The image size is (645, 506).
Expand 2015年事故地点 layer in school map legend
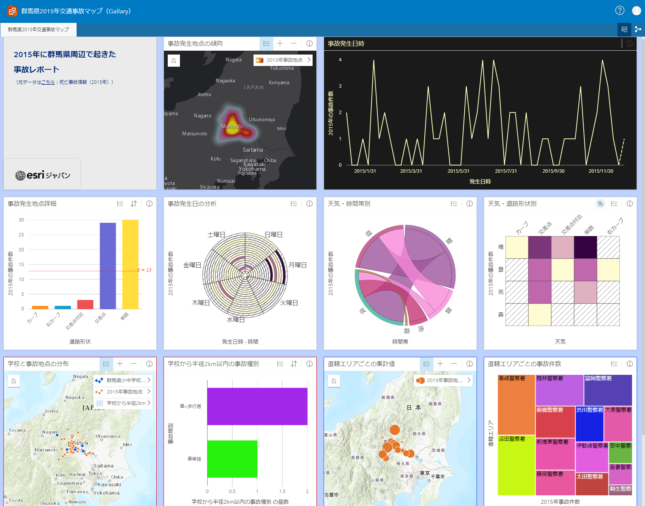click(x=149, y=392)
